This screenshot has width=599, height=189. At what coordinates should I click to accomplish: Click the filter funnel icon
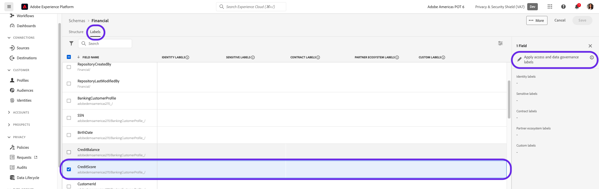coord(71,43)
